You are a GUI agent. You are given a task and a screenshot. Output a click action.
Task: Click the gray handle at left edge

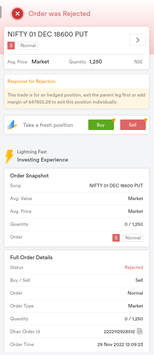(1, 12)
